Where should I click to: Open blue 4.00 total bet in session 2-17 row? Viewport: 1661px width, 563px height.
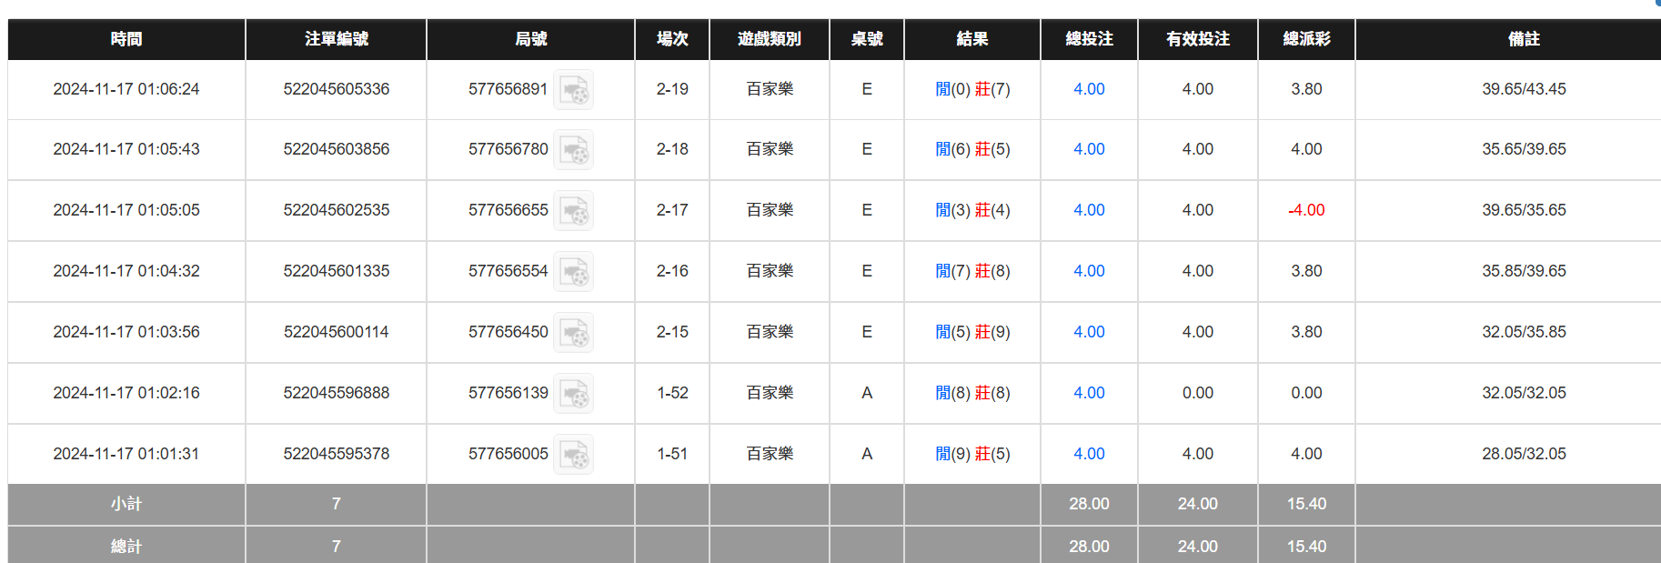point(1089,210)
